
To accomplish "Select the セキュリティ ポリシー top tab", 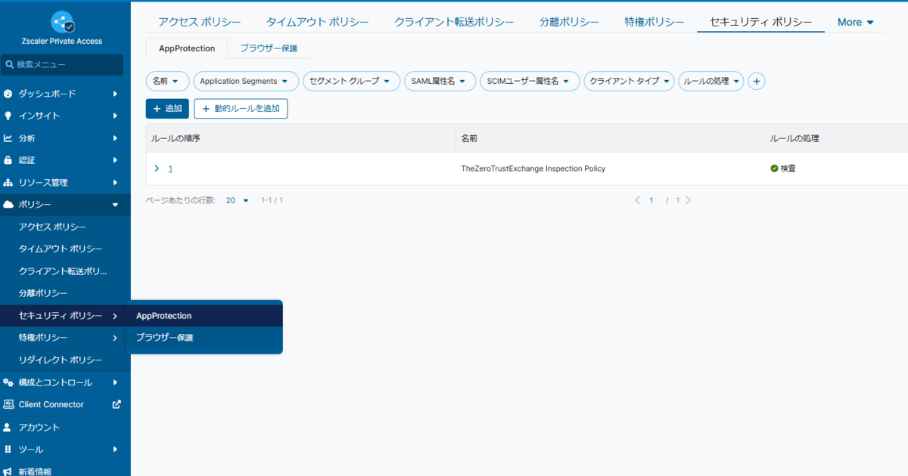I will (x=760, y=22).
